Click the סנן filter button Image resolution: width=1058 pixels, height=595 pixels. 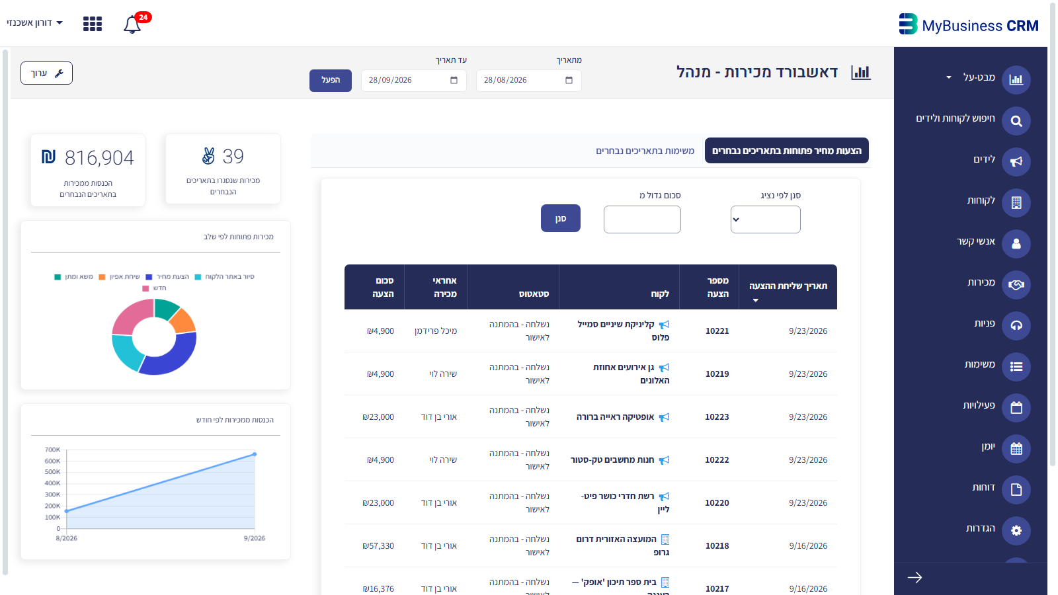pos(561,218)
